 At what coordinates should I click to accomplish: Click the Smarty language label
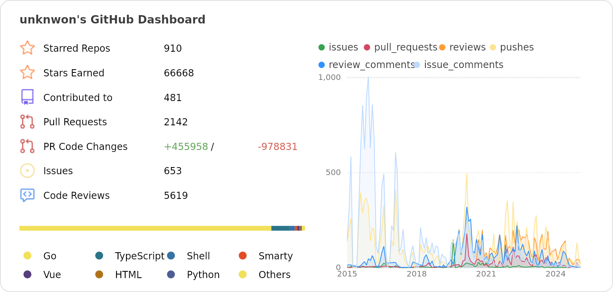(276, 256)
